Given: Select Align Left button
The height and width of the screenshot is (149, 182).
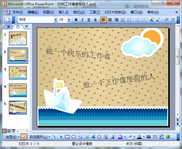Looking at the screenshot, I should (x=104, y=20).
